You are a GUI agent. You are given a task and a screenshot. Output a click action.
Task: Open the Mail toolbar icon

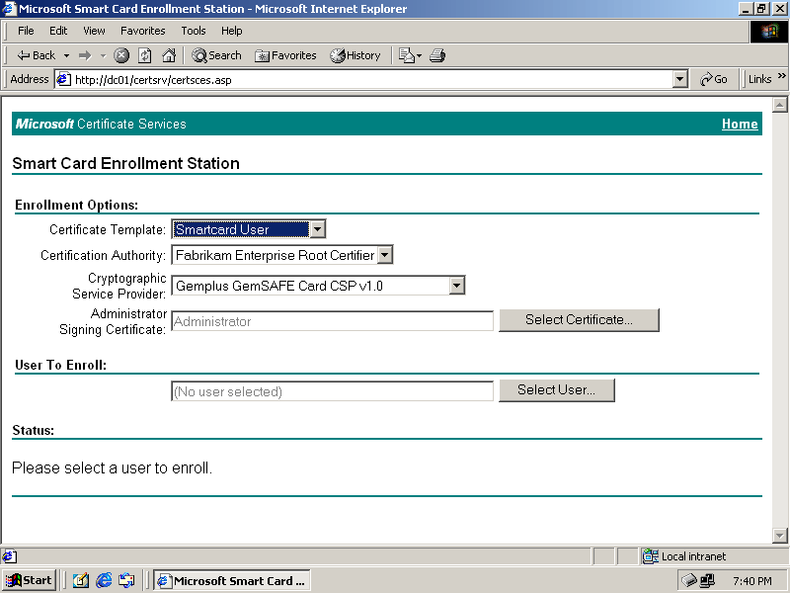pyautogui.click(x=408, y=55)
